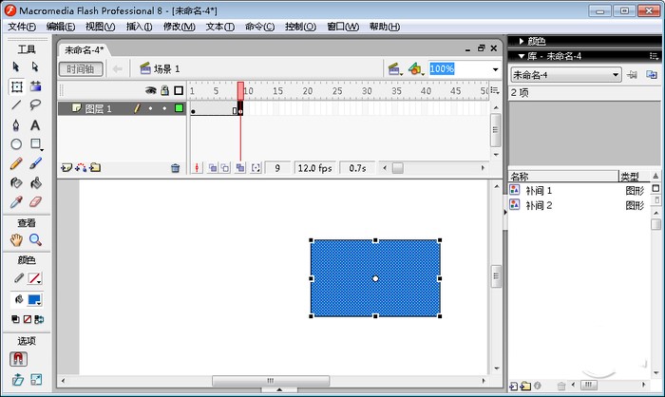The image size is (665, 397).
Task: Select the Text tool
Action: coord(35,124)
